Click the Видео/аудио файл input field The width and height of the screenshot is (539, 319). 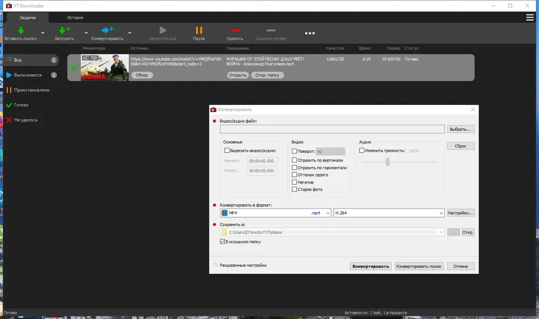point(332,129)
